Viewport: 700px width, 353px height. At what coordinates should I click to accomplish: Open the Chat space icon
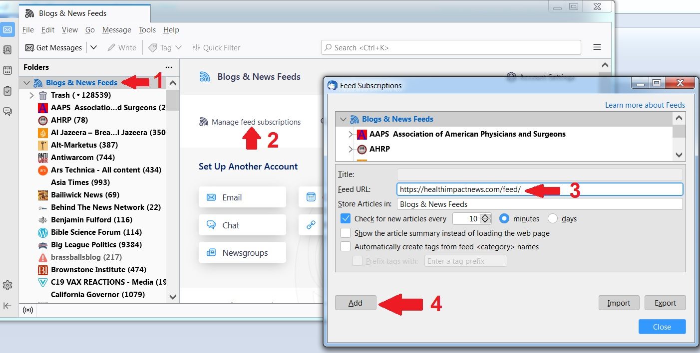(x=7, y=111)
